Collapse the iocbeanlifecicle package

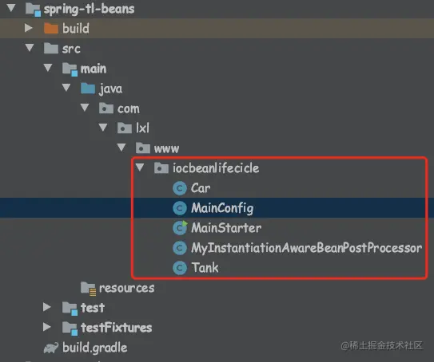tap(140, 167)
